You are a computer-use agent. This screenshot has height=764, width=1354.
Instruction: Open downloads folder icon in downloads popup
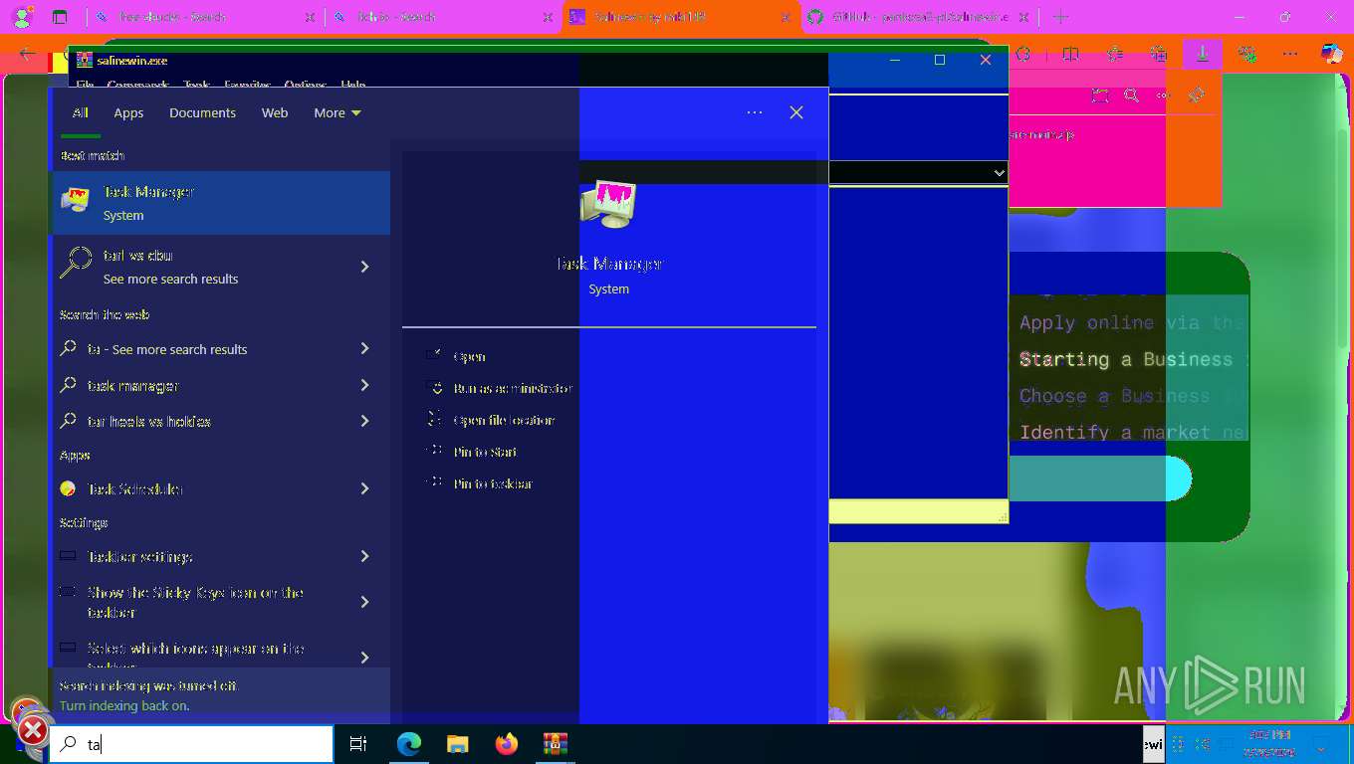pos(1099,95)
